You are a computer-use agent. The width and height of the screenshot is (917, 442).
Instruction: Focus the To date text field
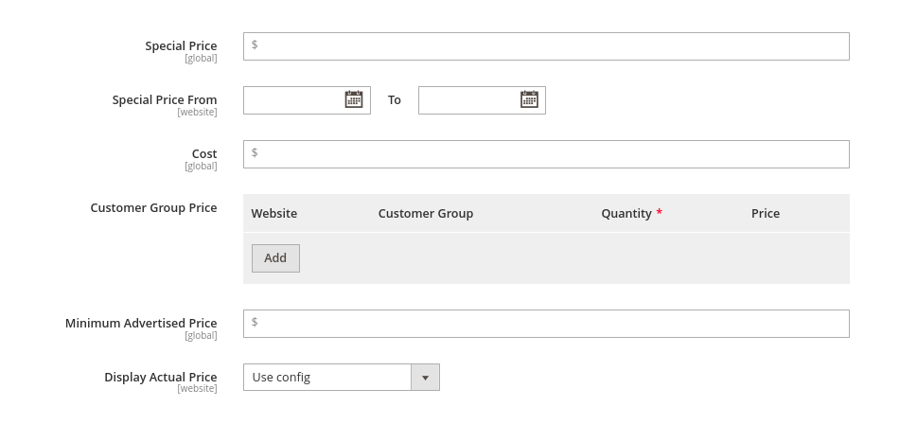[469, 100]
